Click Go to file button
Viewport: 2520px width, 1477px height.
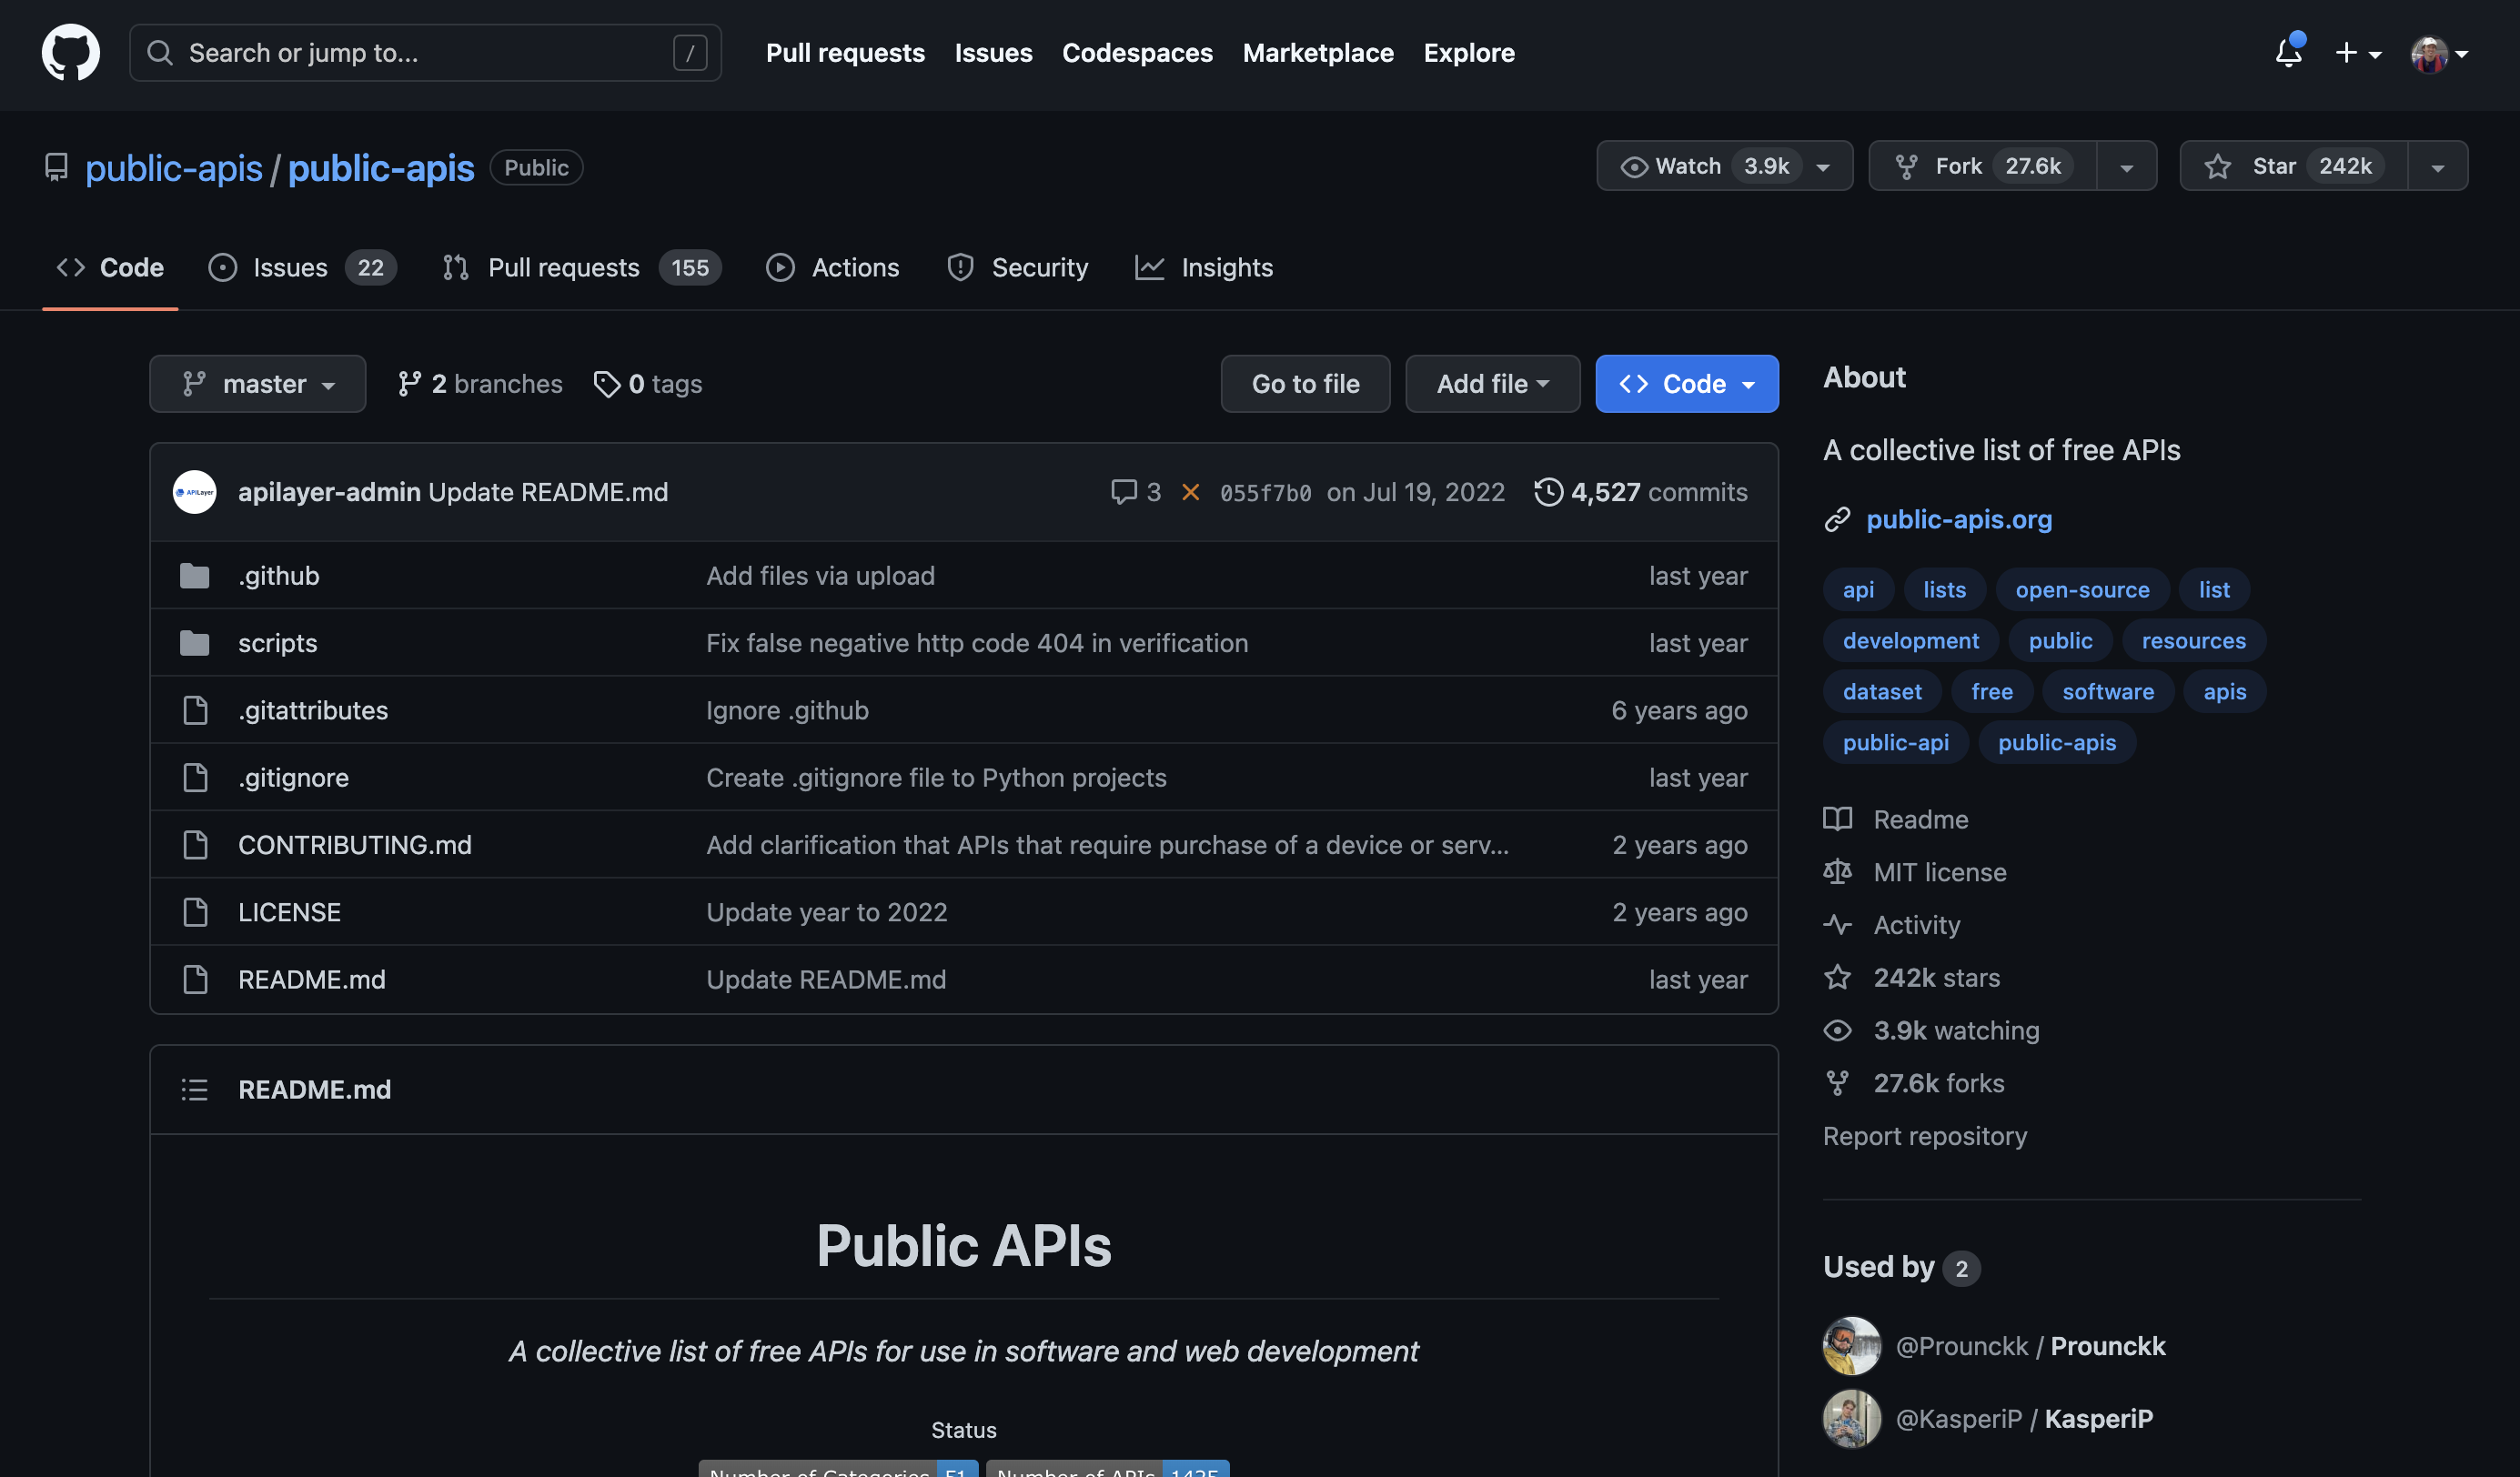tap(1305, 384)
